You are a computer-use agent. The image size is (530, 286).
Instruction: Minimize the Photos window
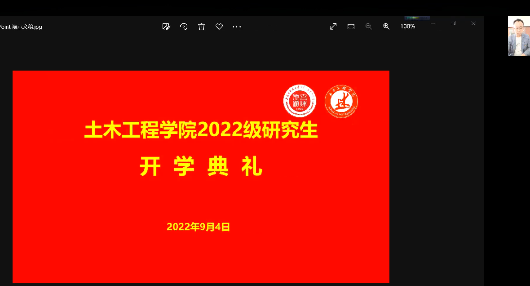[x=433, y=23]
